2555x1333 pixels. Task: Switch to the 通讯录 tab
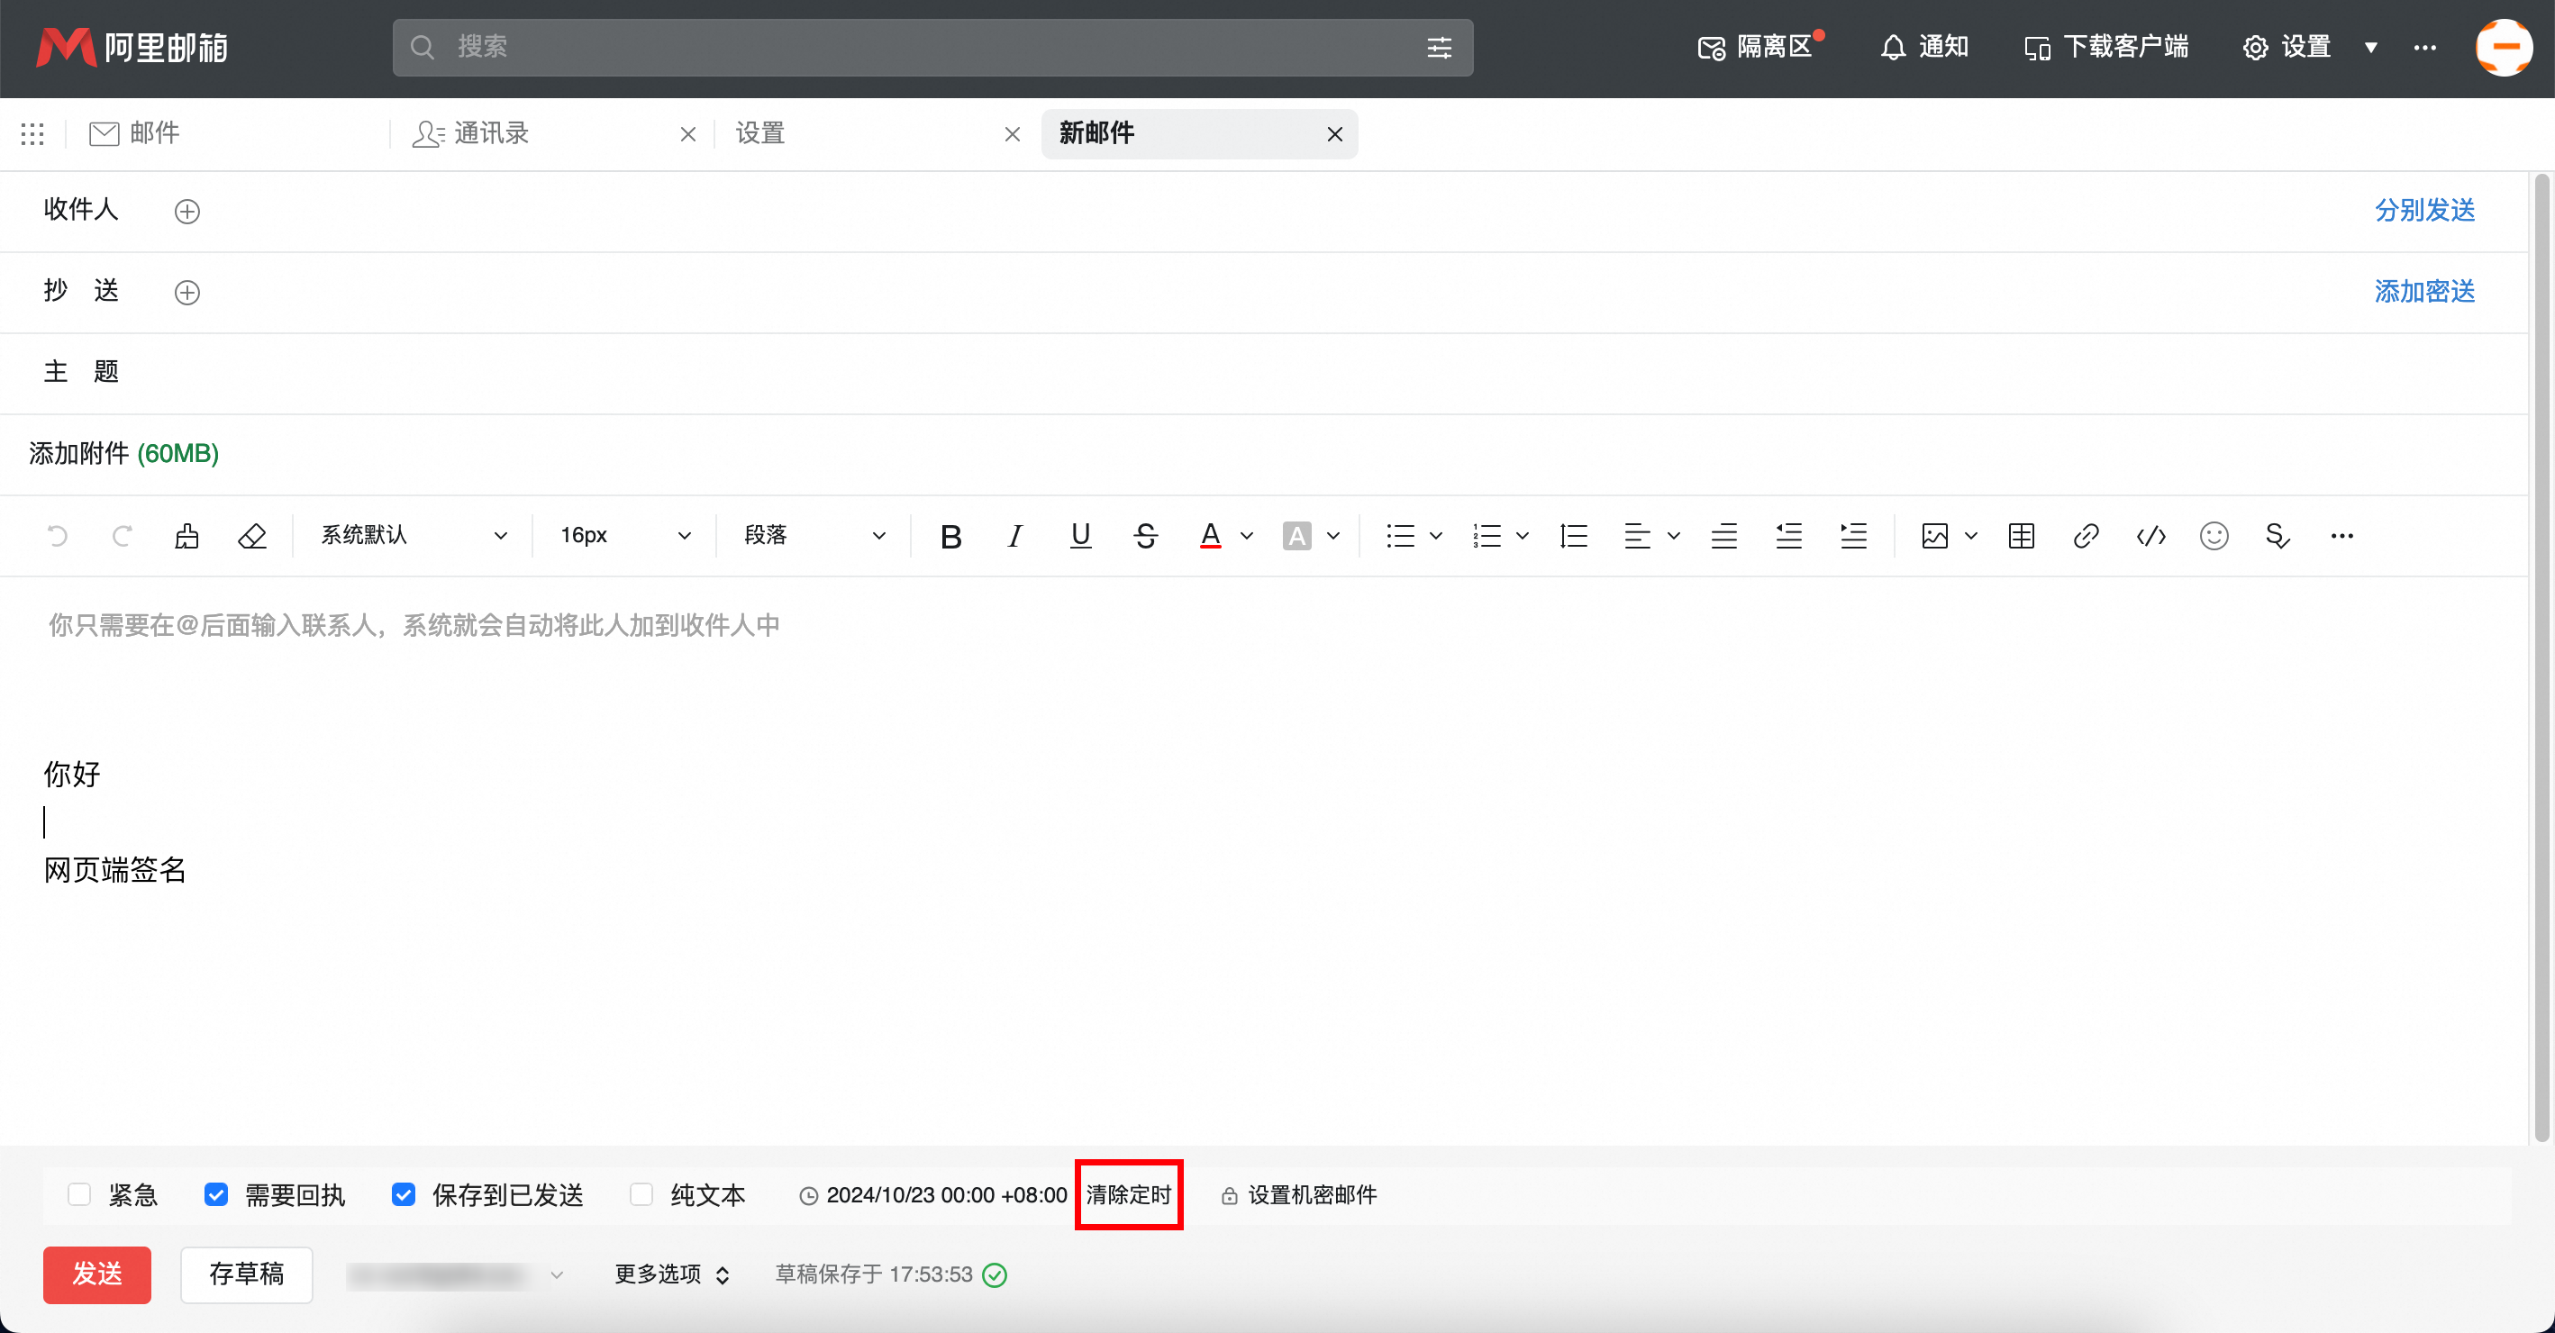490,133
